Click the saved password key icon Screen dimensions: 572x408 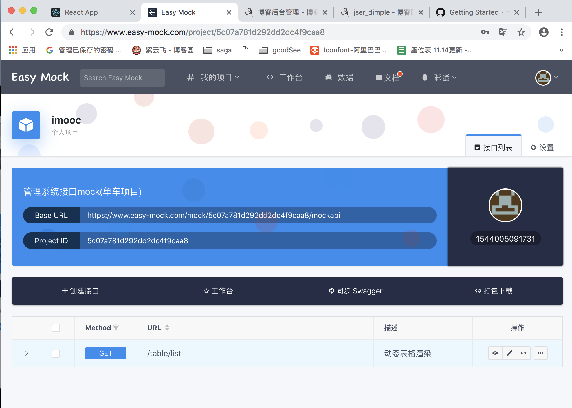pos(485,32)
